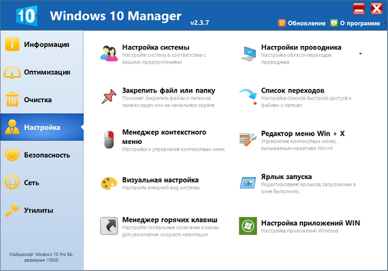This screenshot has width=388, height=271.
Task: Click the laptop icon for Настройки проводника
Action: (x=249, y=53)
